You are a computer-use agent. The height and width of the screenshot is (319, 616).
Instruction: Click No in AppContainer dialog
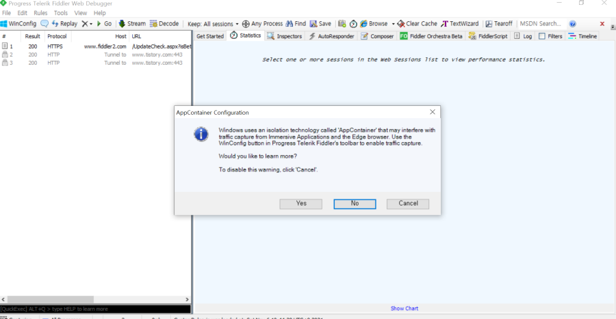pos(355,204)
